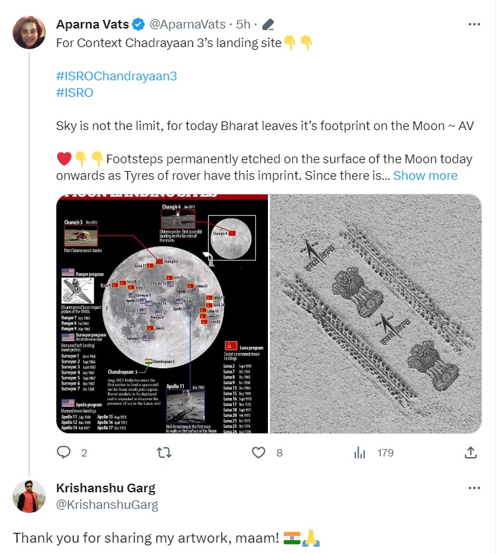Open more options on Aparna Vats tweet
This screenshot has height=554, width=498.
[474, 24]
